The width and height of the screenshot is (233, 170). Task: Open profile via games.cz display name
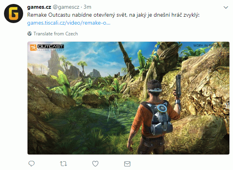click(39, 7)
